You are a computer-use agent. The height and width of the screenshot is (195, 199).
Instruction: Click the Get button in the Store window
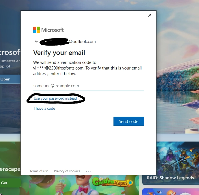coord(10,183)
